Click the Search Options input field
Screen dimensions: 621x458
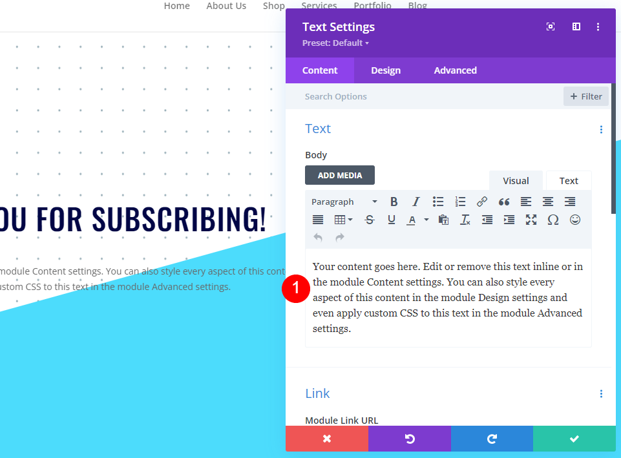coord(432,97)
